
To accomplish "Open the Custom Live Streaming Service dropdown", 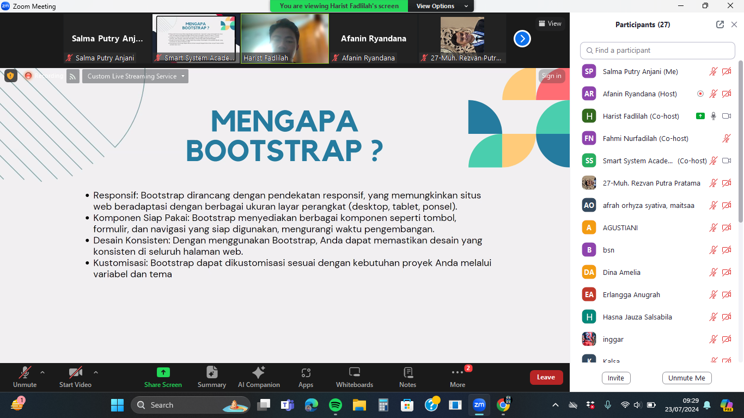I will click(135, 76).
